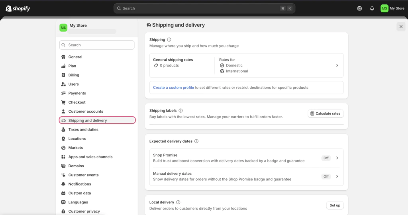Click the info icon next to Local delivery
The height and width of the screenshot is (215, 408).
point(178,202)
